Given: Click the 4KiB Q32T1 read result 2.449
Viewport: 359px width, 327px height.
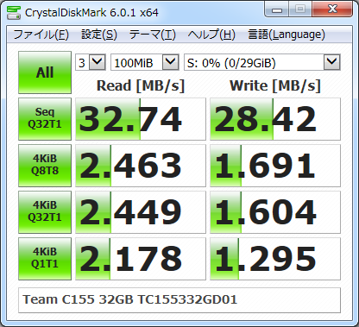Looking at the screenshot, I should [141, 212].
